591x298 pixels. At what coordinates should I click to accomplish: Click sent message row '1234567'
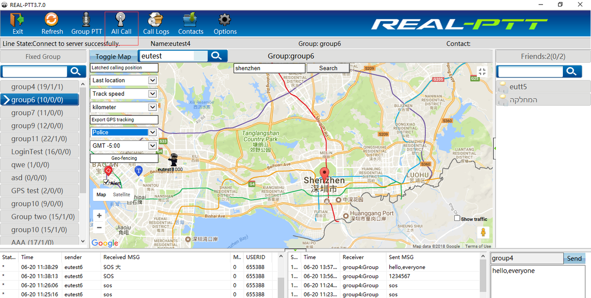[x=383, y=276]
